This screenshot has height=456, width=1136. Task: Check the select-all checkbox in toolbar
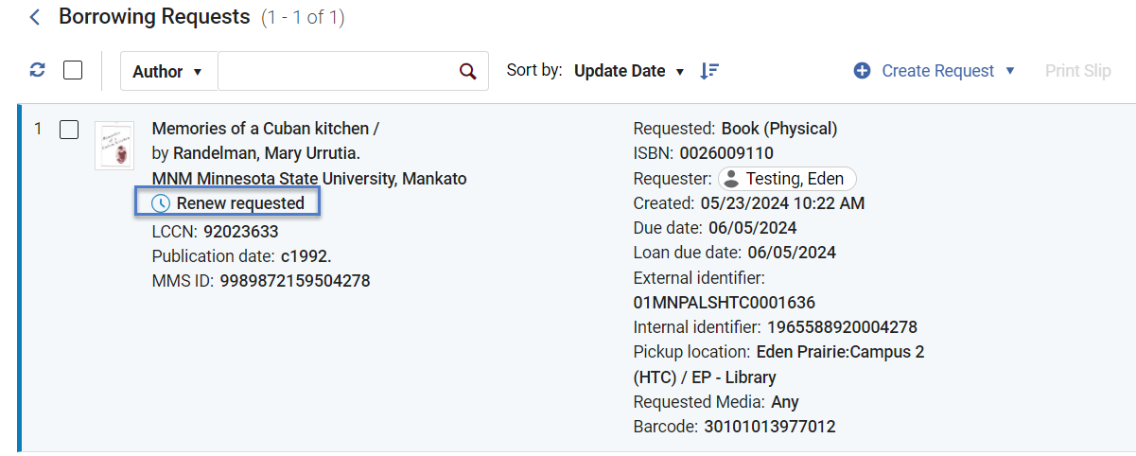73,70
